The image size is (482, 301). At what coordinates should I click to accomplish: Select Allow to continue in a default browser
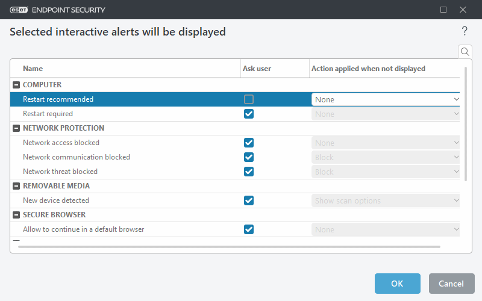pos(235,229)
